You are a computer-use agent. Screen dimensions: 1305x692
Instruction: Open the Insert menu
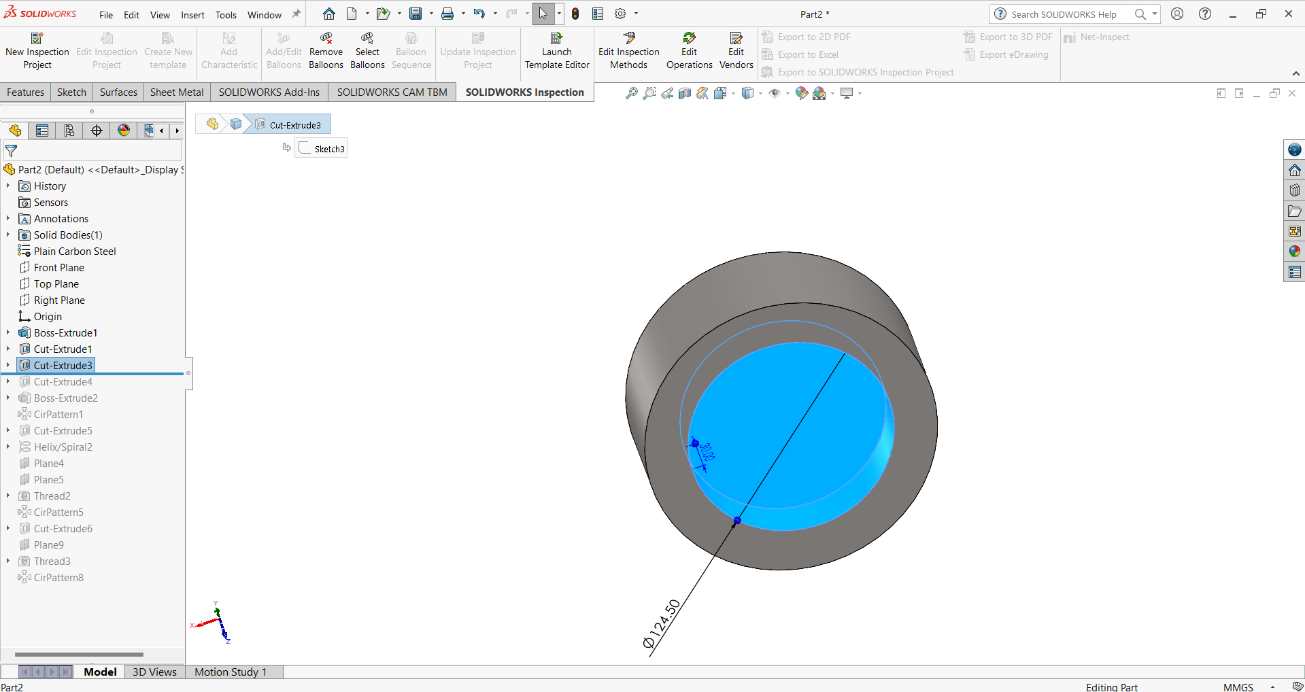tap(192, 15)
